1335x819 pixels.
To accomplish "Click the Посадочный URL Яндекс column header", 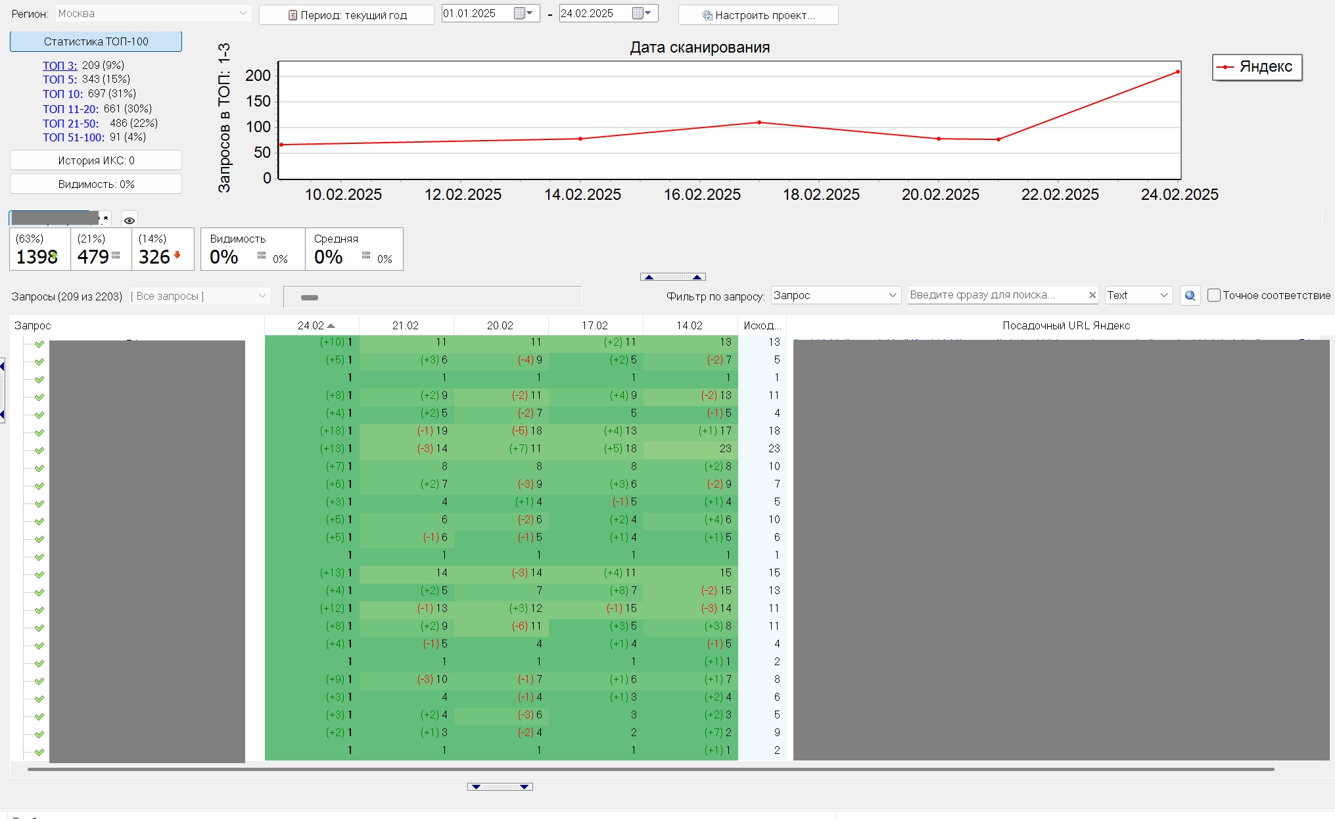I will pyautogui.click(x=1066, y=325).
